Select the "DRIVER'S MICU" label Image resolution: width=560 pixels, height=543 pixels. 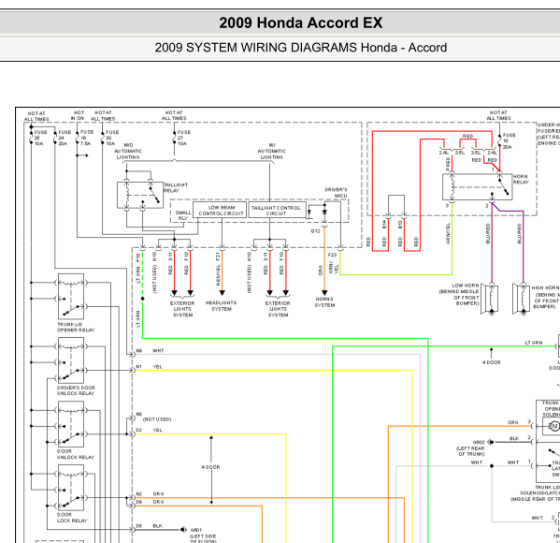click(336, 193)
